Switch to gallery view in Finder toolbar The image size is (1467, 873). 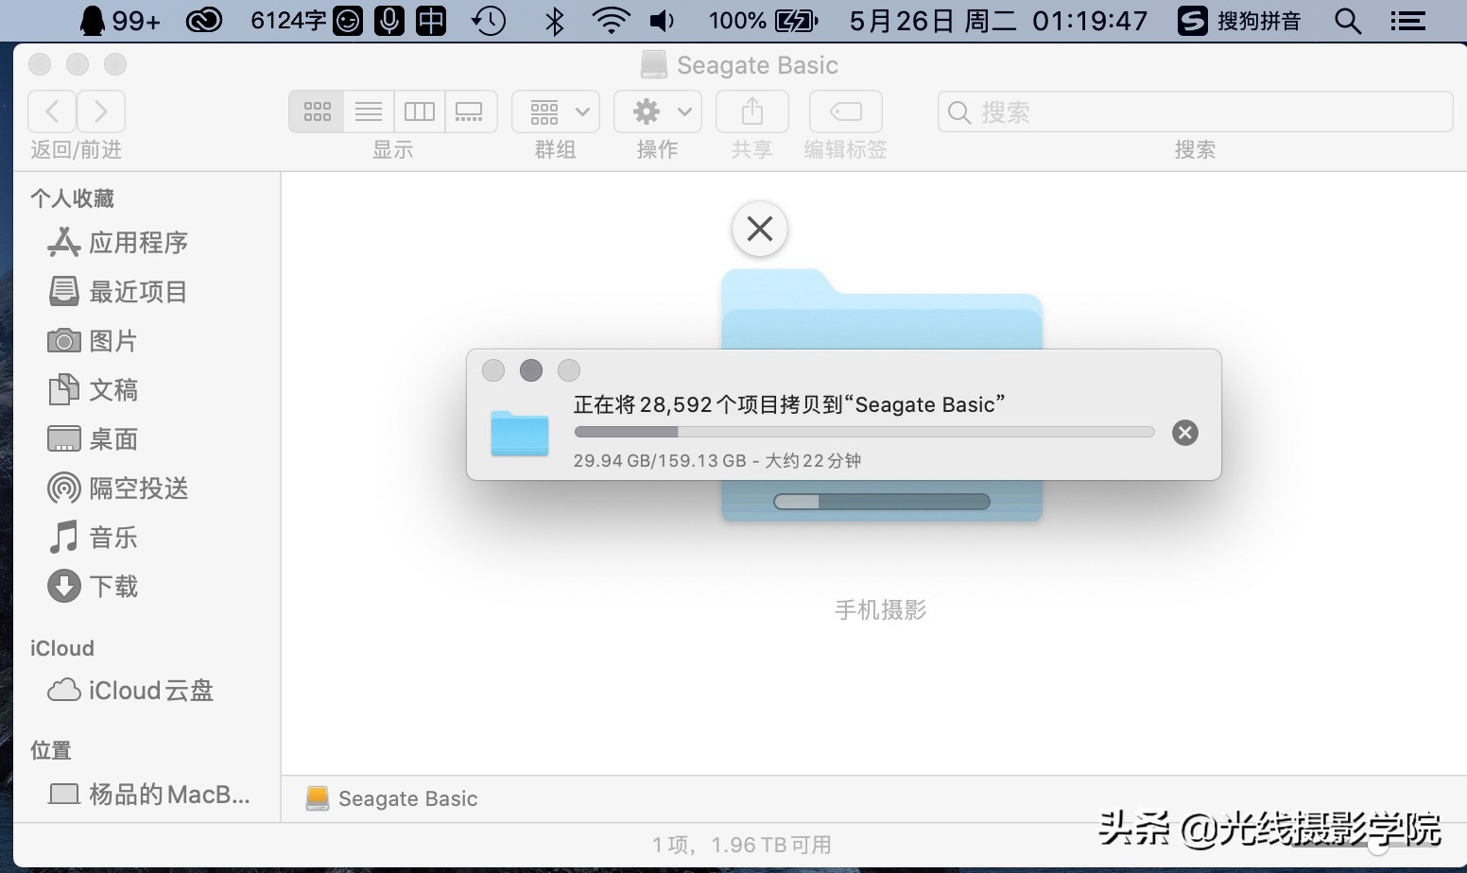click(x=470, y=111)
